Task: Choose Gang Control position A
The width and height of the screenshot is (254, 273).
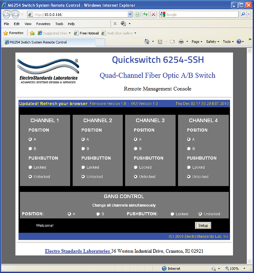Action: coord(69,214)
